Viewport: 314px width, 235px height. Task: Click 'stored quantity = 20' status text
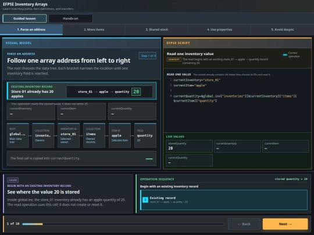pos(291,179)
